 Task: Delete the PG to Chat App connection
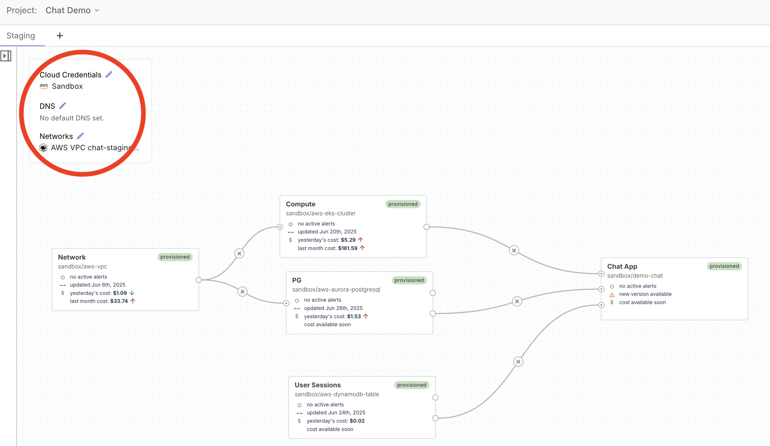tap(517, 301)
